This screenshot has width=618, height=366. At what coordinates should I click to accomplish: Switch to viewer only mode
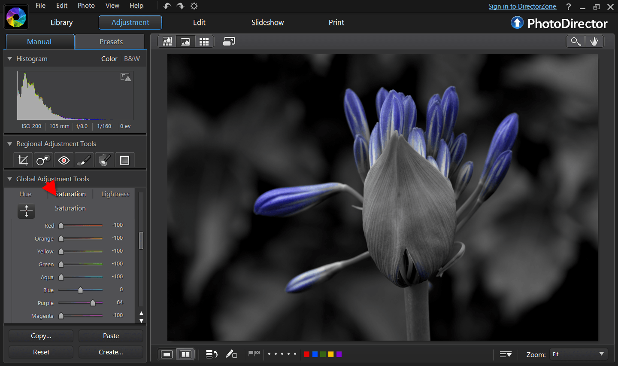click(x=185, y=41)
